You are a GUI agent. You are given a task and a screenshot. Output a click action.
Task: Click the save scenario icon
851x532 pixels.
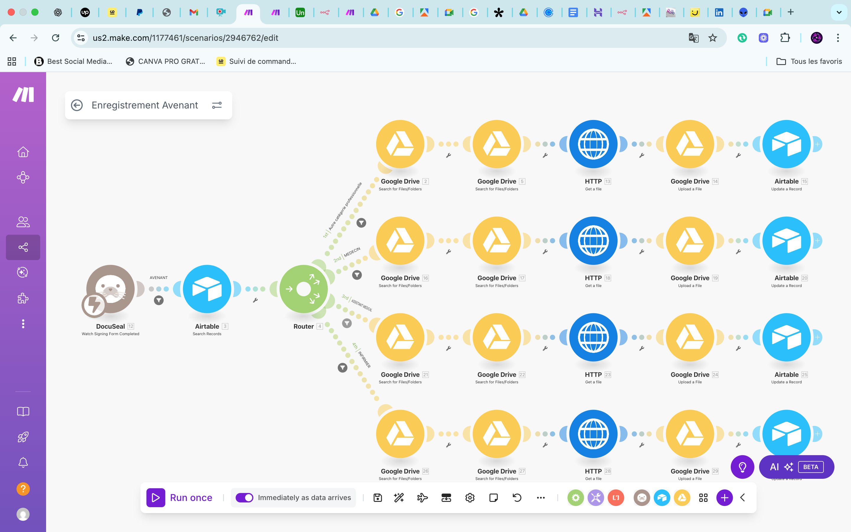[377, 497]
